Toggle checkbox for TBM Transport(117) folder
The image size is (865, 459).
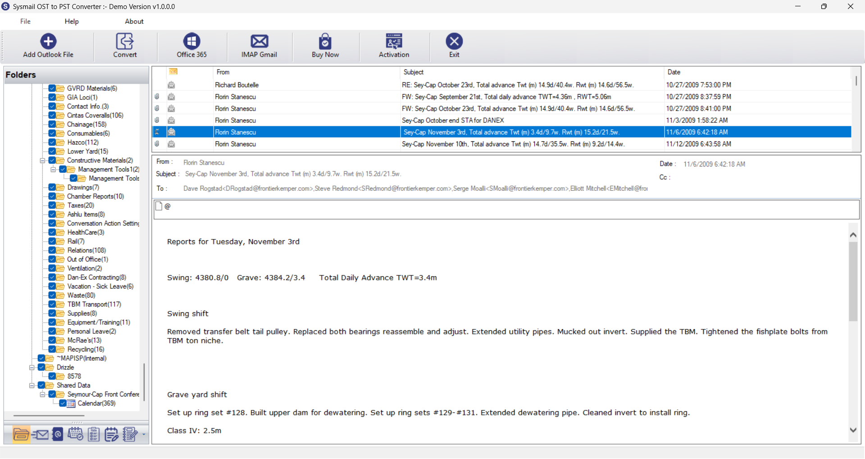[52, 304]
